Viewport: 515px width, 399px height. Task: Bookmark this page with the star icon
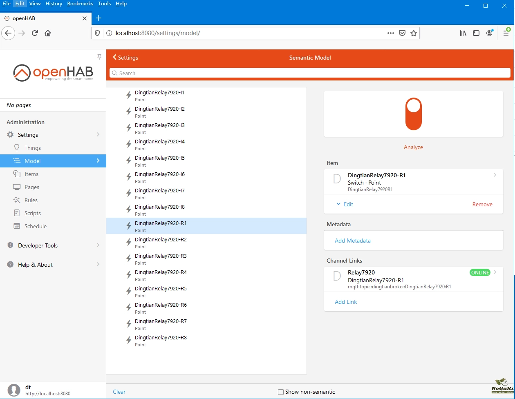click(414, 33)
